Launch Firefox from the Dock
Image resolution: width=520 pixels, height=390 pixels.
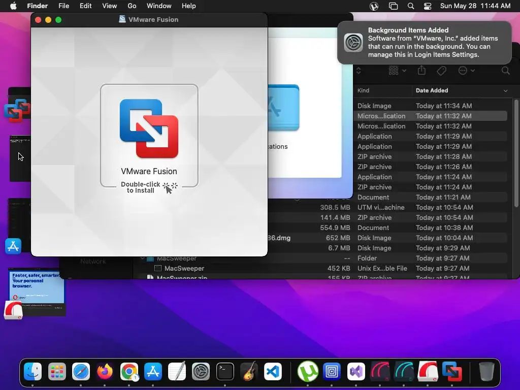click(x=105, y=371)
